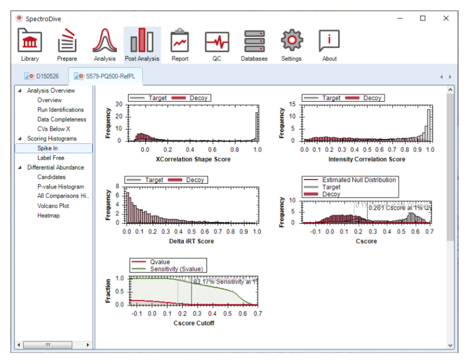Click the SpectroDive app logo in title bar
469x364 pixels.
(x=19, y=18)
